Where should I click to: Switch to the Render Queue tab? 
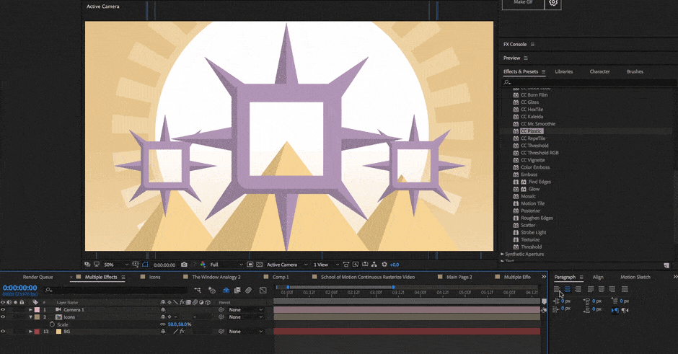click(38, 277)
